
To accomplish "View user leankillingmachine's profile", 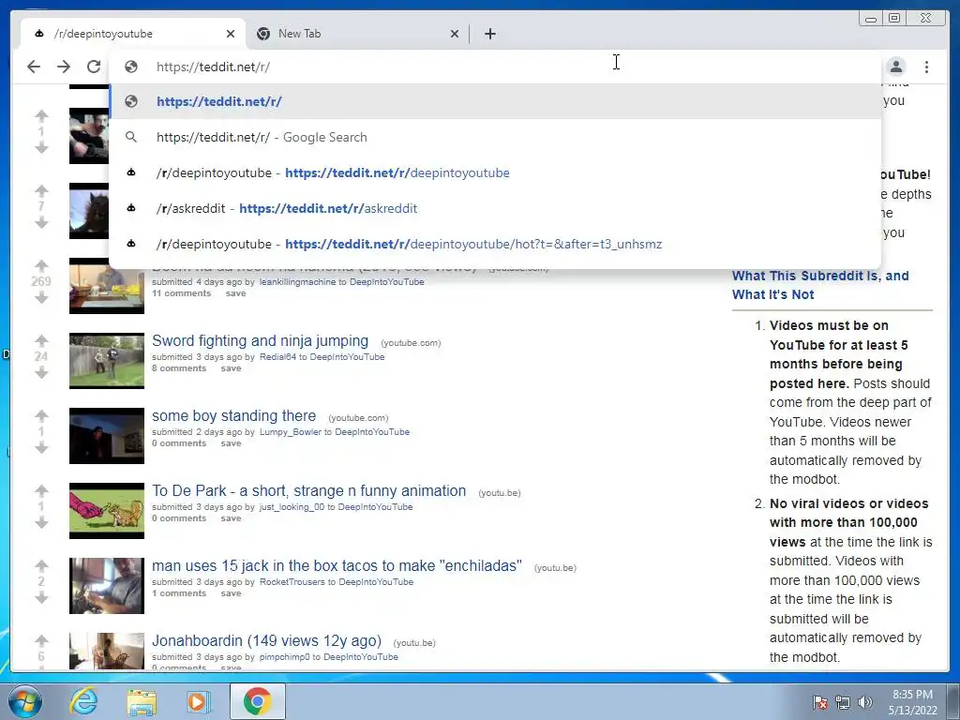I will pos(297,282).
